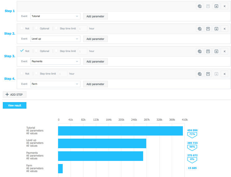231x177 pixels.
Task: Remove Step 3 using the X icon
Action: point(225,51)
